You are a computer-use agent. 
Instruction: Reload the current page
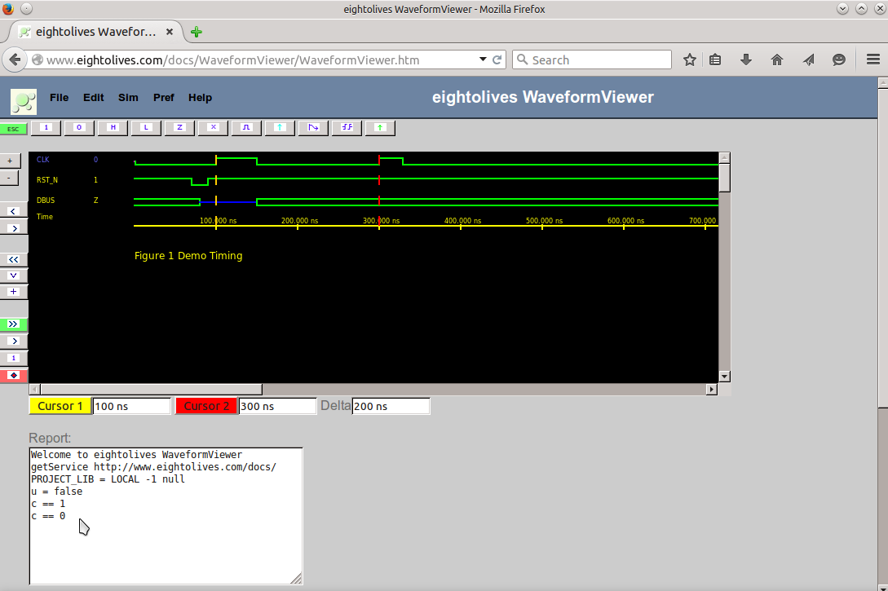pos(497,60)
